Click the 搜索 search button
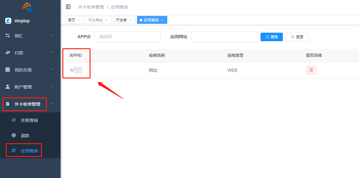The height and width of the screenshot is (178, 359). point(272,37)
